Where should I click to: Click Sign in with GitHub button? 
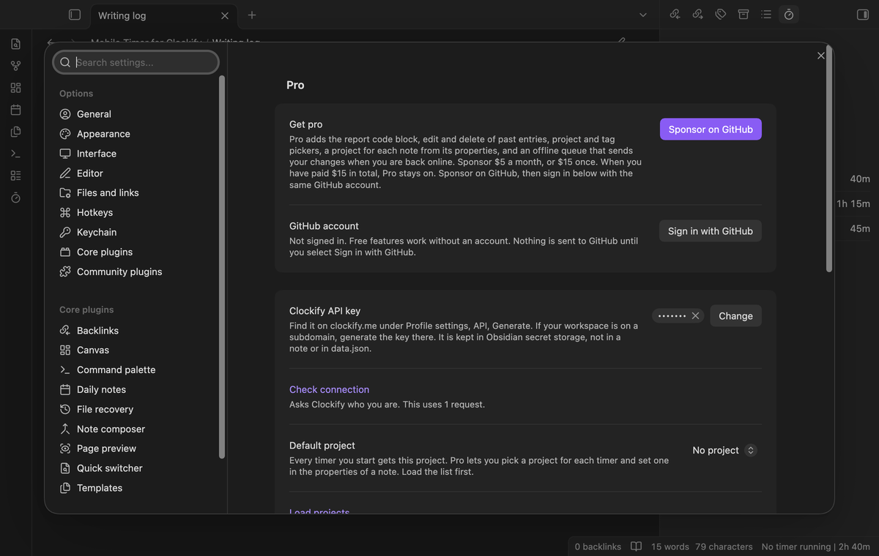pyautogui.click(x=711, y=231)
